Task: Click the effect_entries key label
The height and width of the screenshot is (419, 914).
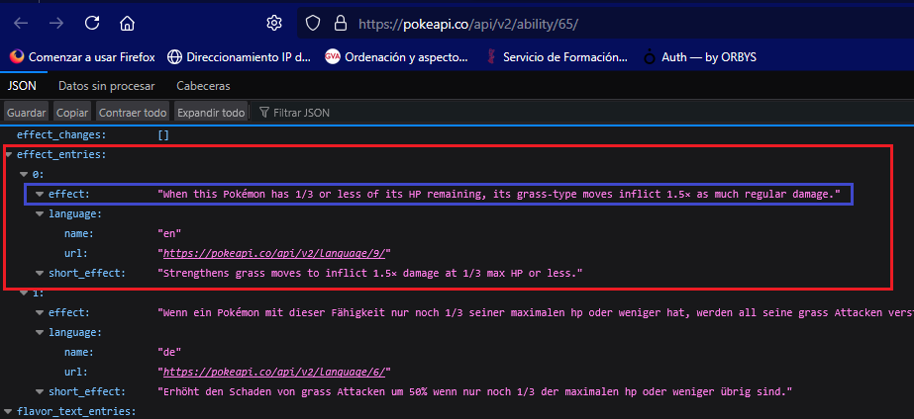Action: (61, 155)
